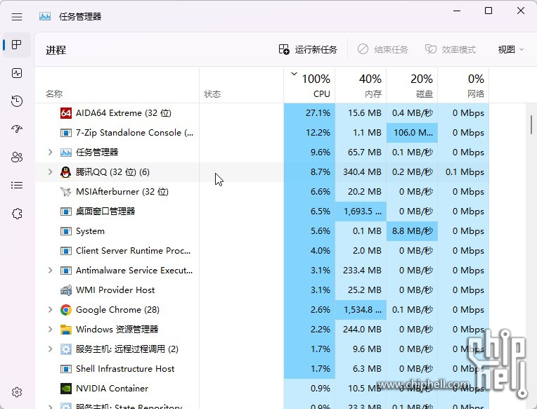This screenshot has width=537, height=409.
Task: Click the 结束任务 button
Action: coord(383,50)
